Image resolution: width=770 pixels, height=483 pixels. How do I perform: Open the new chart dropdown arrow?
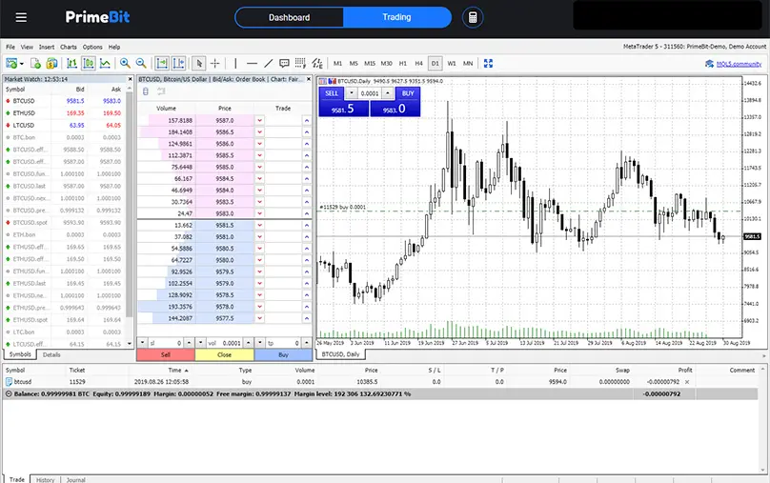pos(22,64)
